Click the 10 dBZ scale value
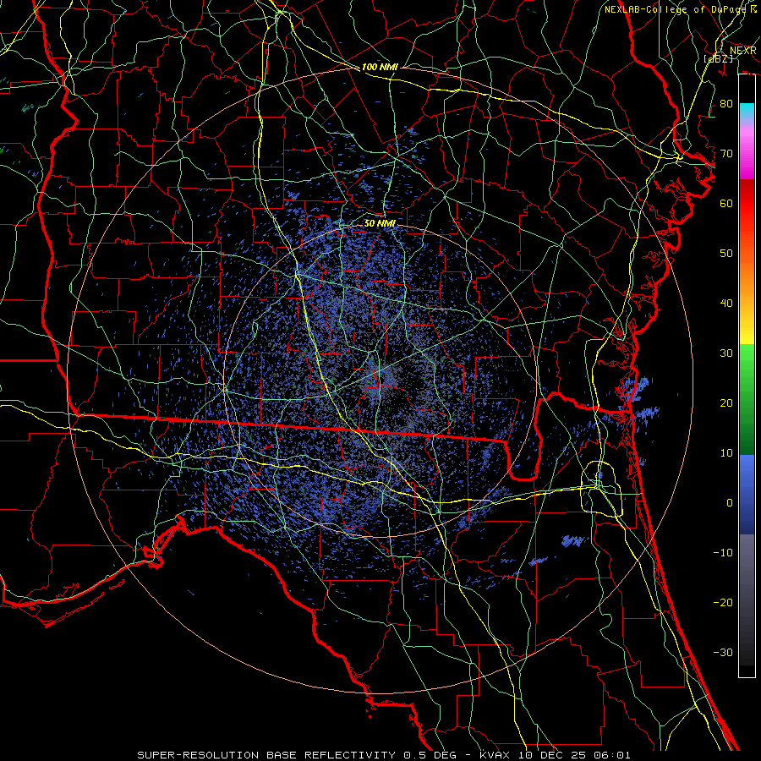Image resolution: width=761 pixels, height=761 pixels. (x=726, y=453)
